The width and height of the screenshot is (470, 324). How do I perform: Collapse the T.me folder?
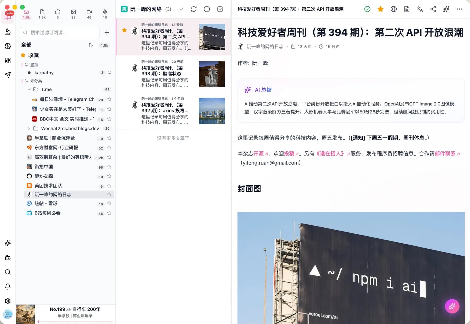[29, 89]
